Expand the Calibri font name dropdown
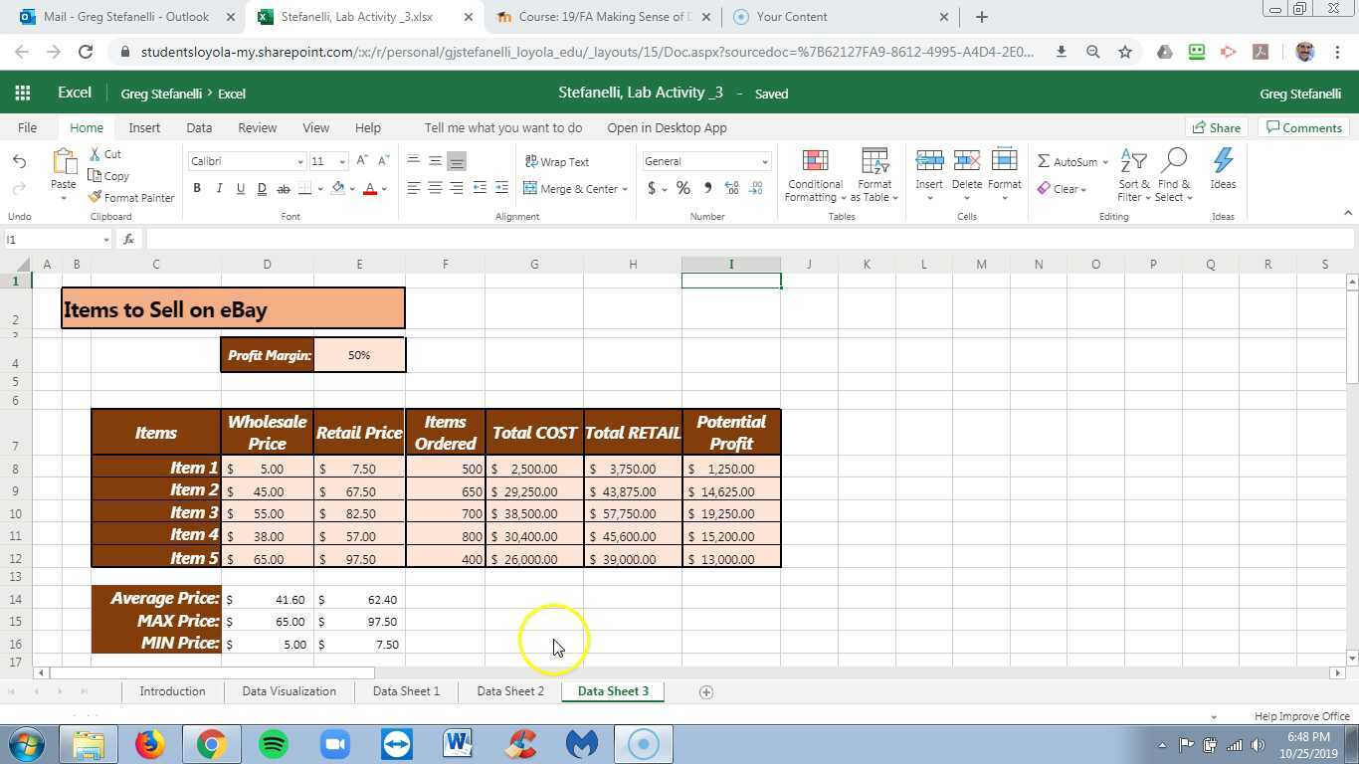 click(x=299, y=162)
